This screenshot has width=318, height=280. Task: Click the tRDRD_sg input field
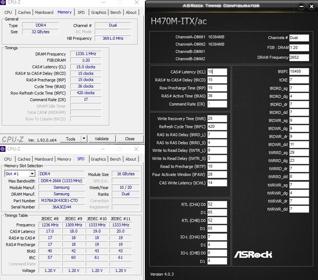(299, 88)
